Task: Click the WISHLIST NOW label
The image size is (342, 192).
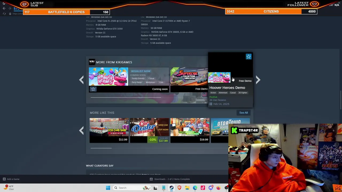Action: point(141,71)
